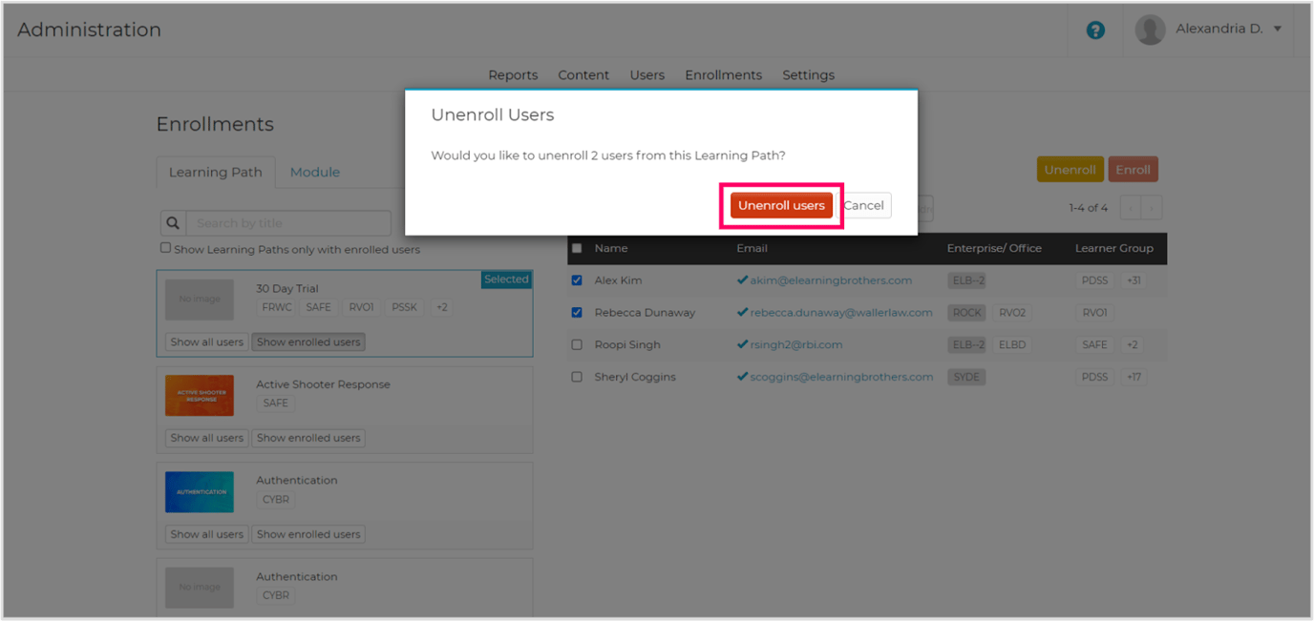
Task: Click the Search by title input field
Action: [x=286, y=222]
